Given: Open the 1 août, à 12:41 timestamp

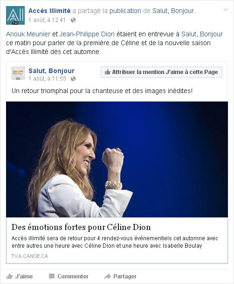Looking at the screenshot, I should point(47,20).
